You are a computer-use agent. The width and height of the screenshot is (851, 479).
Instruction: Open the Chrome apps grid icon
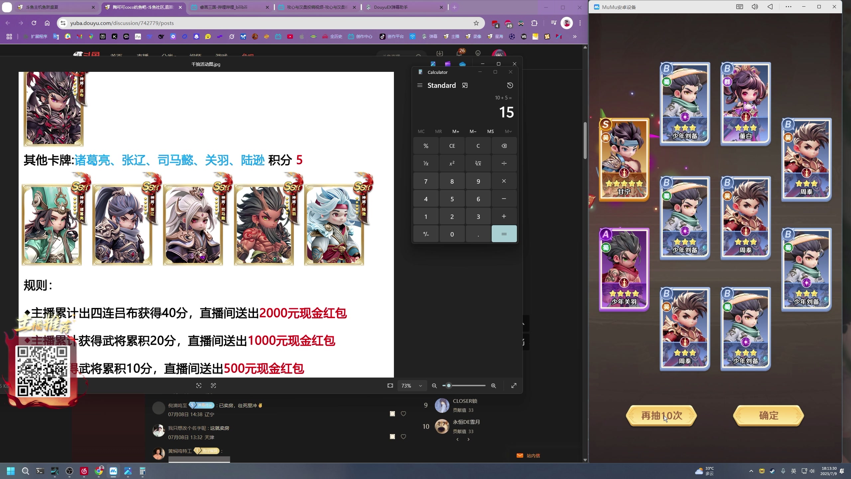pos(9,37)
